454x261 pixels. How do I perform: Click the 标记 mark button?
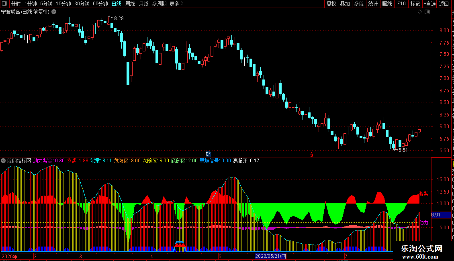click(415, 4)
